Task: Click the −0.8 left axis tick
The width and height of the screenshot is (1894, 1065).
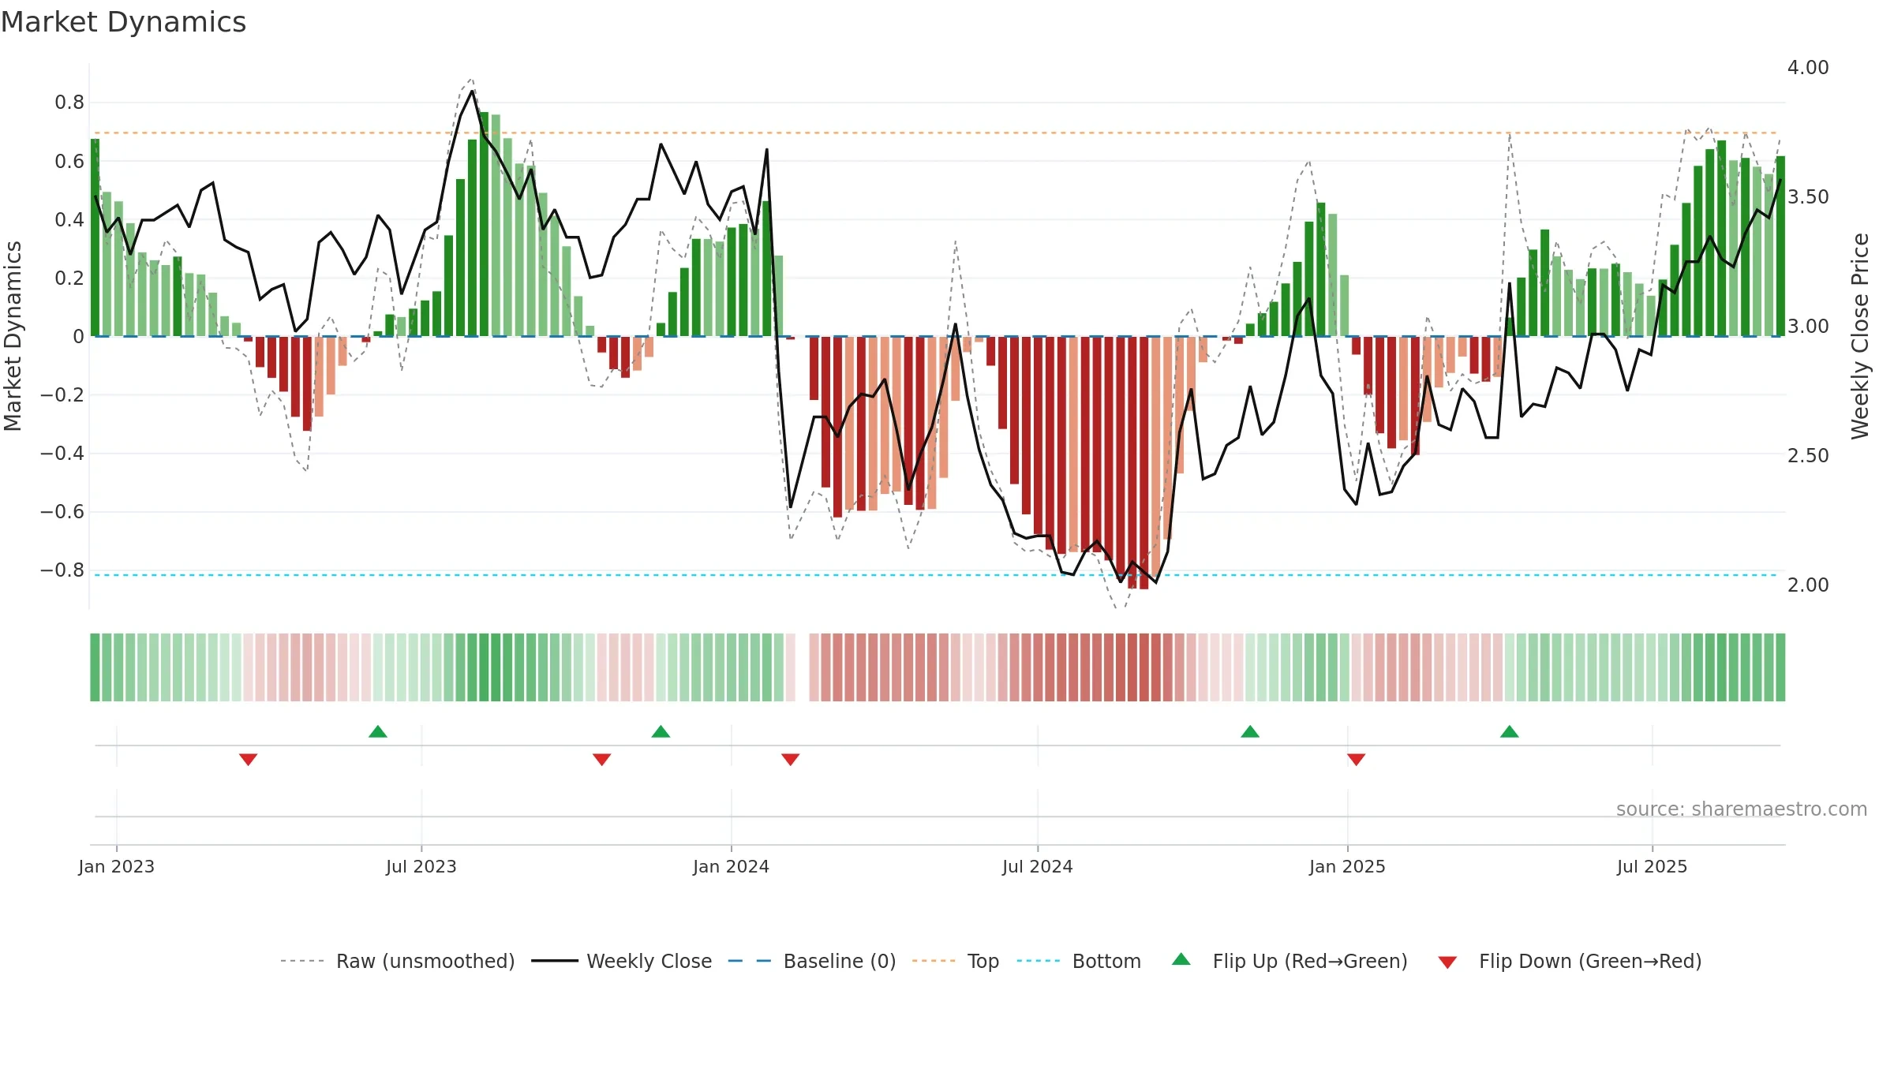Action: 62,570
